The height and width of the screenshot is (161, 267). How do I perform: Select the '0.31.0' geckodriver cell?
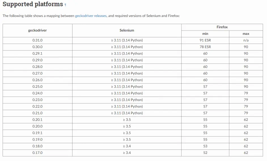tap(37, 40)
